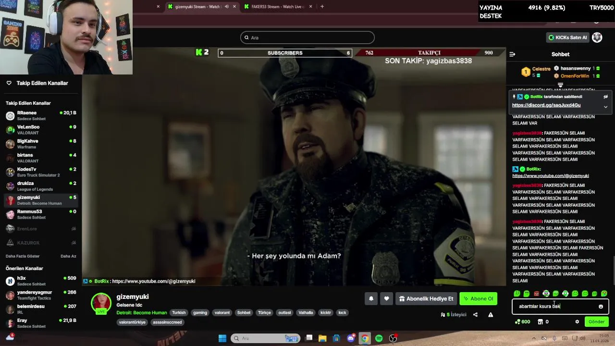Click the outlast tag
Image resolution: width=615 pixels, height=346 pixels.
coord(284,313)
